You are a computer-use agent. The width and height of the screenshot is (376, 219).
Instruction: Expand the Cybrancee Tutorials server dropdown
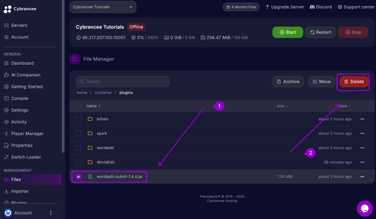point(103,7)
